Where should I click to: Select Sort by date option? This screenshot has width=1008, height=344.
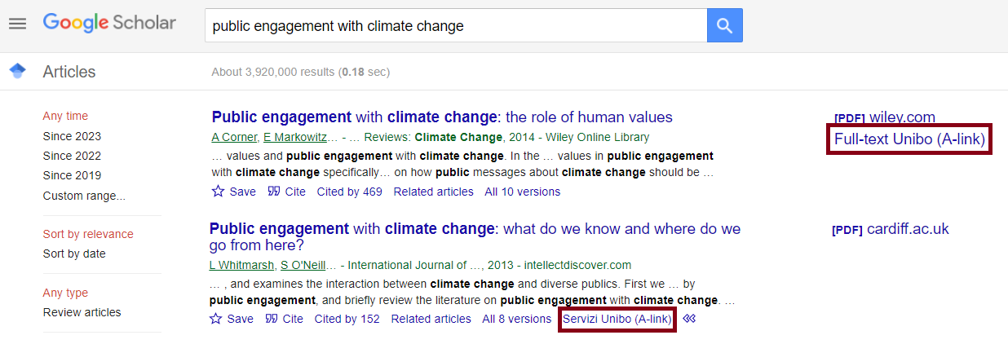point(74,254)
